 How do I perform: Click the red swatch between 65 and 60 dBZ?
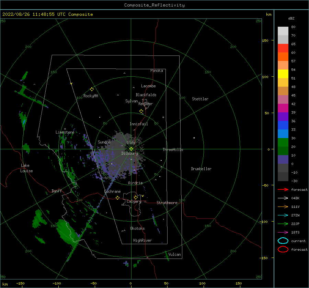coord(283,48)
